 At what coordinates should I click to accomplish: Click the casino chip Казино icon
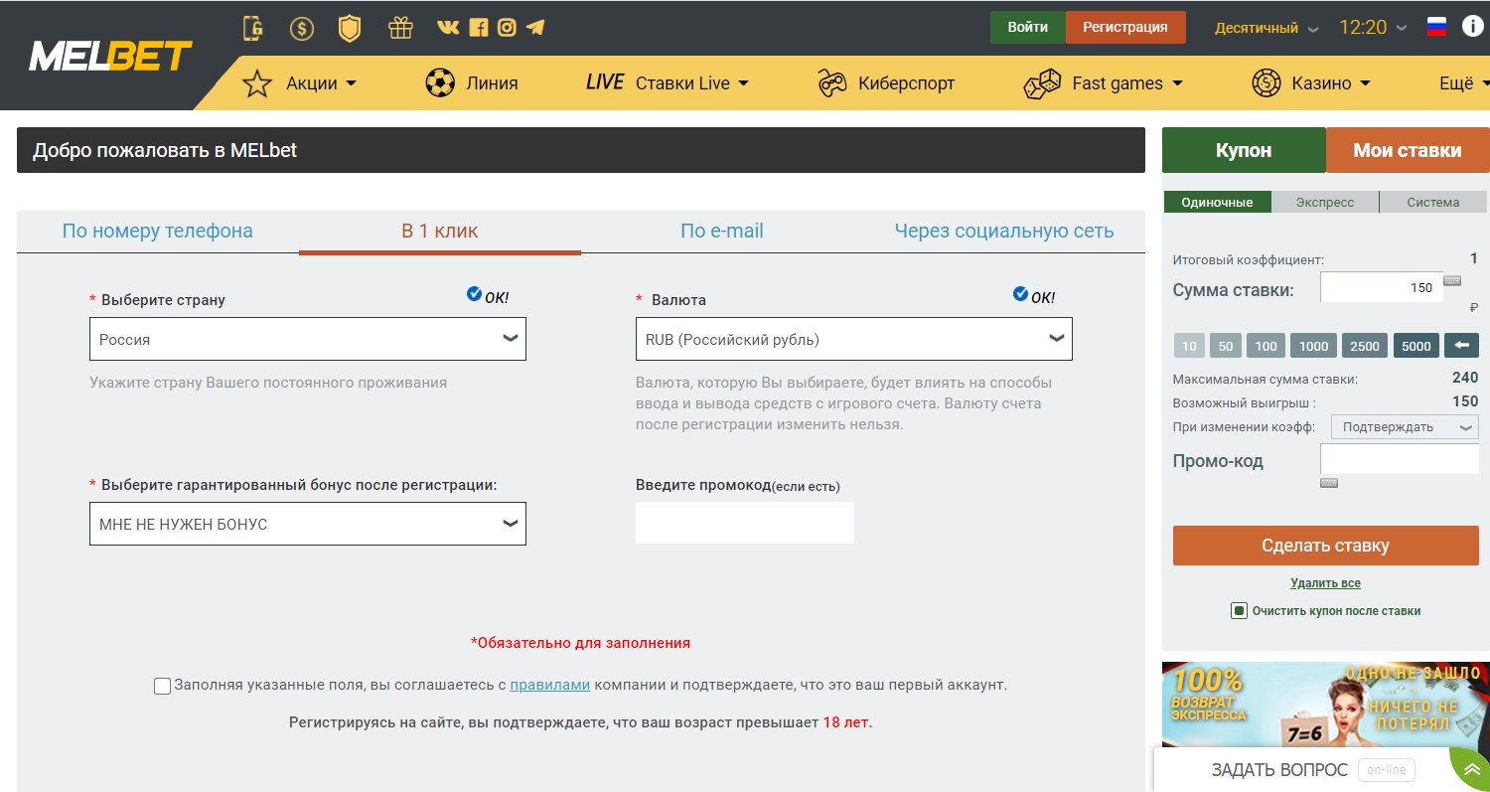coord(1266,83)
